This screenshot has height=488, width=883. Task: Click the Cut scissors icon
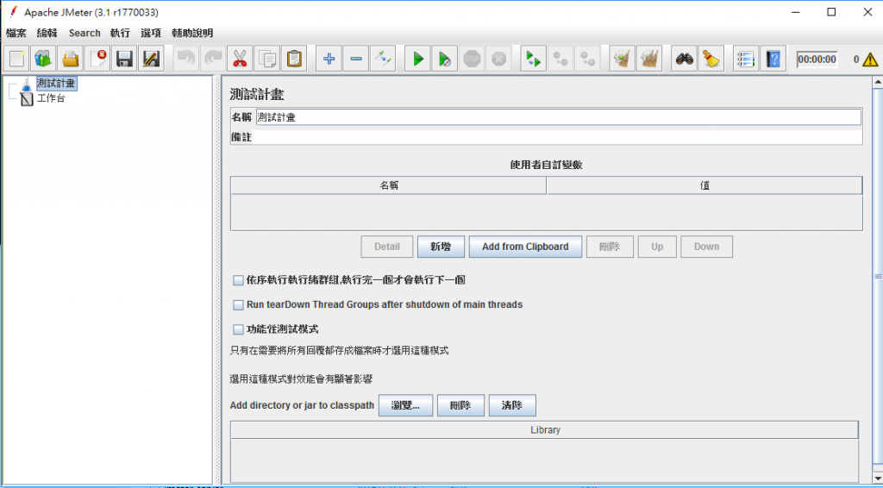[x=240, y=59]
